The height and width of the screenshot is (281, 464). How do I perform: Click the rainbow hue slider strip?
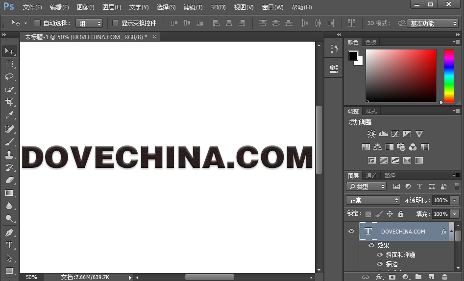pos(449,76)
